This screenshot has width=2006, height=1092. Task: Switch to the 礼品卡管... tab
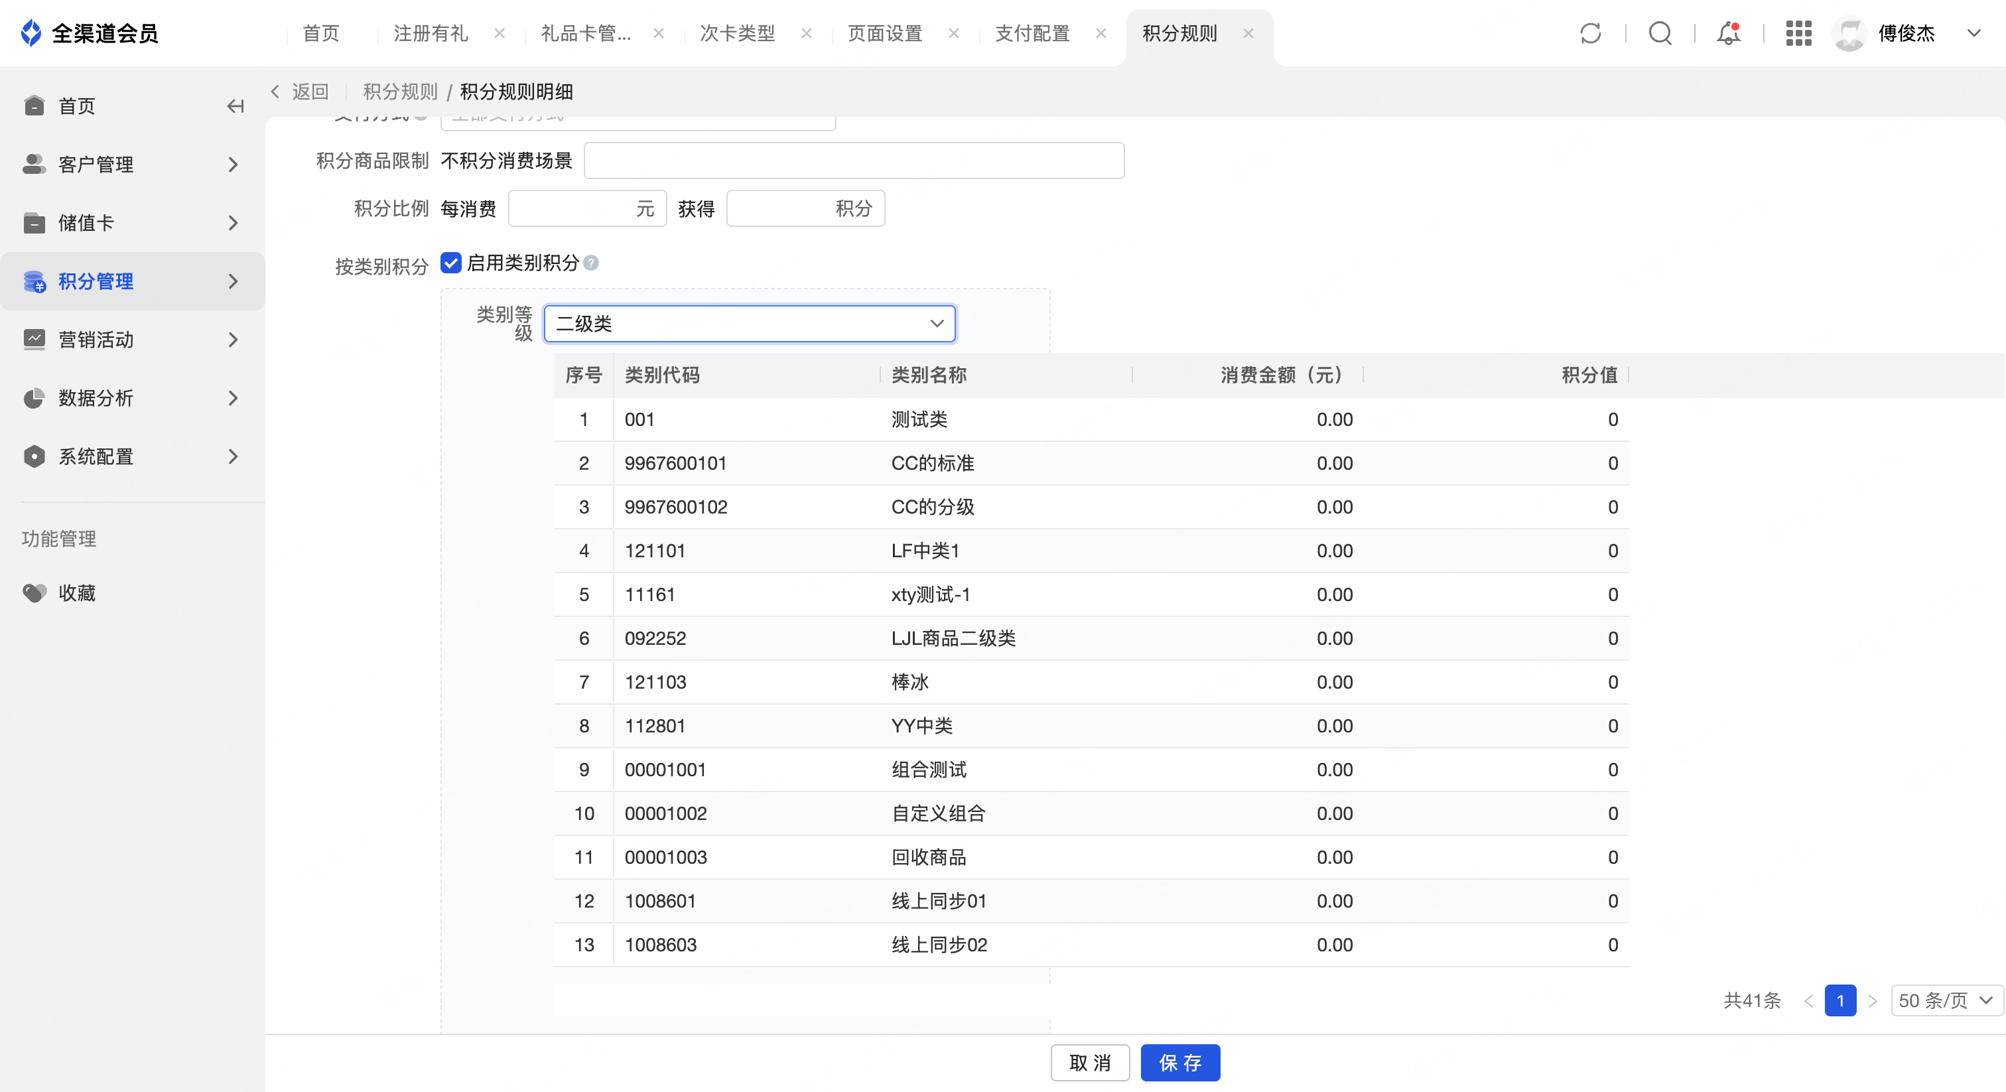tap(586, 33)
